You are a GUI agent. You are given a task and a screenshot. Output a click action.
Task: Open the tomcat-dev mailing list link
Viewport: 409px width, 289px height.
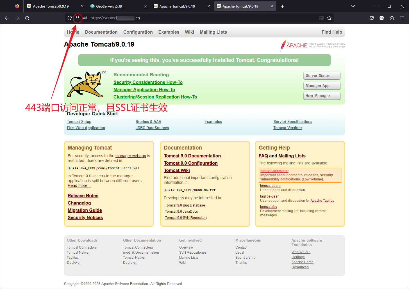click(x=269, y=207)
